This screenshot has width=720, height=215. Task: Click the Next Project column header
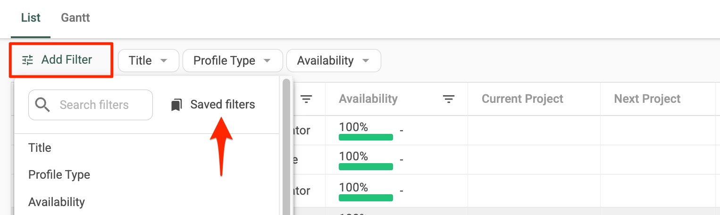[647, 99]
